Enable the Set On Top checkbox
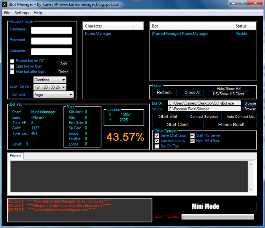This screenshot has height=228, width=265. [157, 146]
